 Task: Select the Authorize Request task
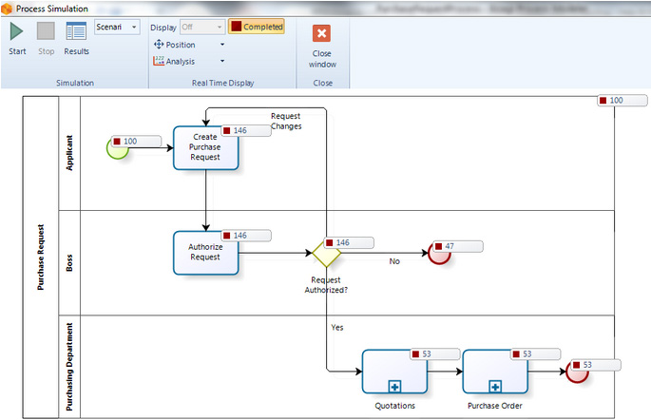pos(205,253)
